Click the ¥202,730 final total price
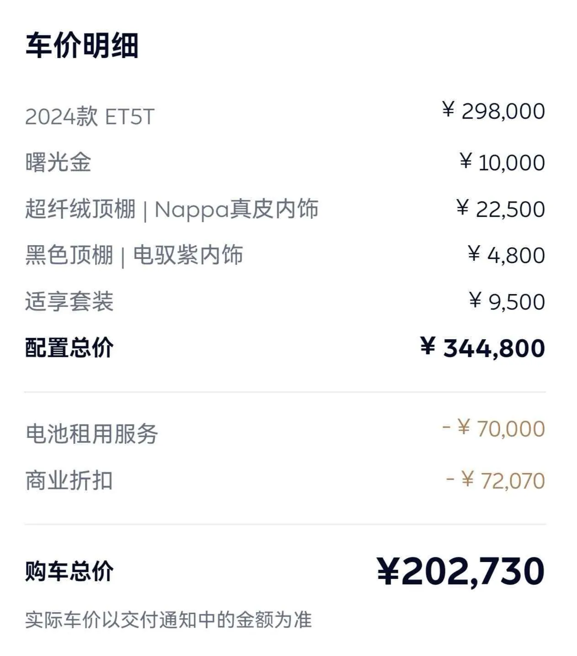Screen dimensions: 577x656 point(461,571)
